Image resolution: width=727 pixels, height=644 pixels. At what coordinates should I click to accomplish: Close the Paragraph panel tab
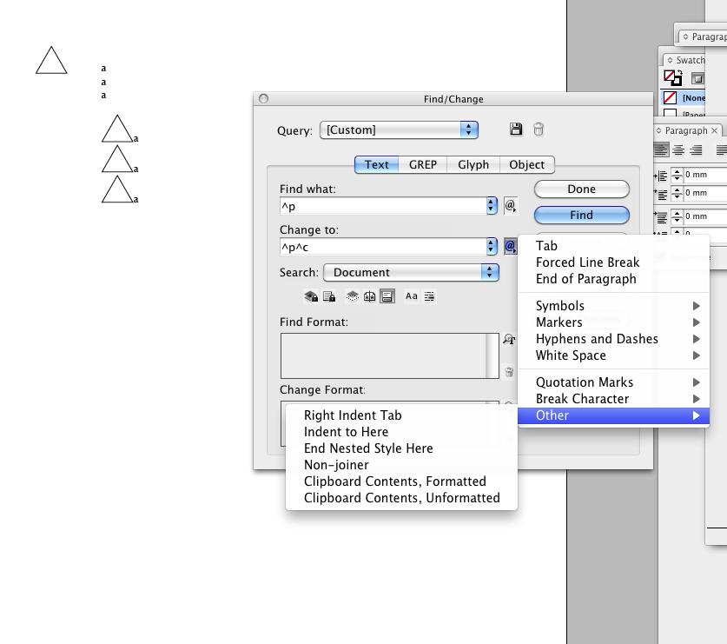[x=715, y=131]
